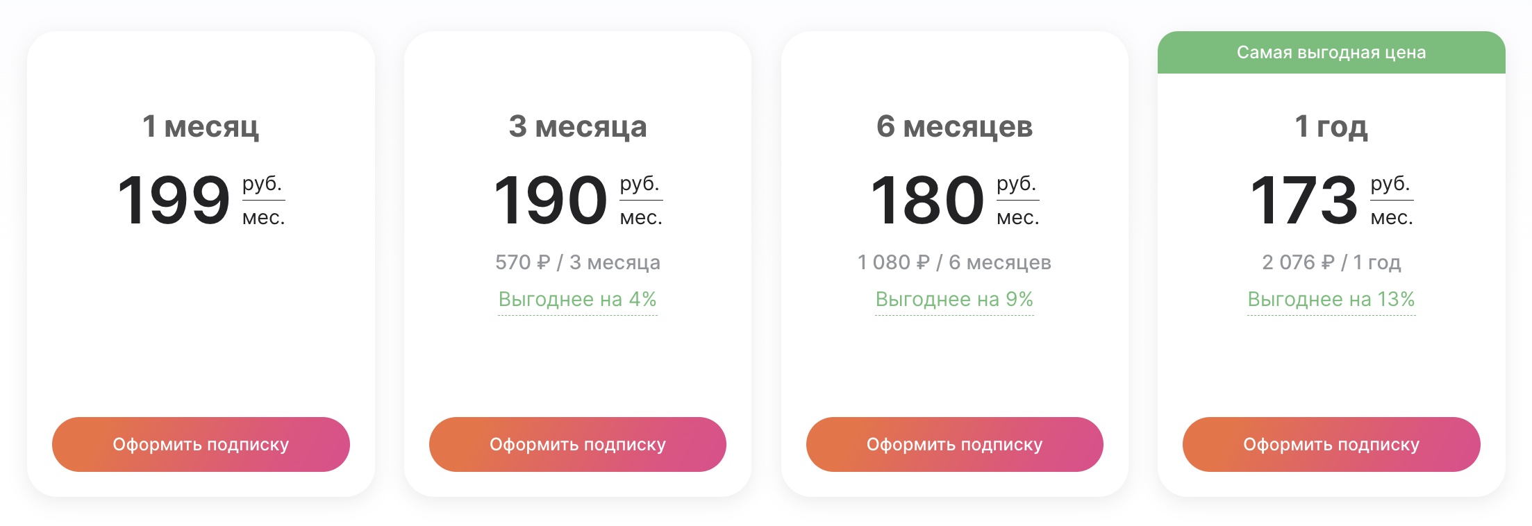Click Оформить подписку for the 3 месяца plan
Image resolution: width=1532 pixels, height=526 pixels.
[577, 444]
